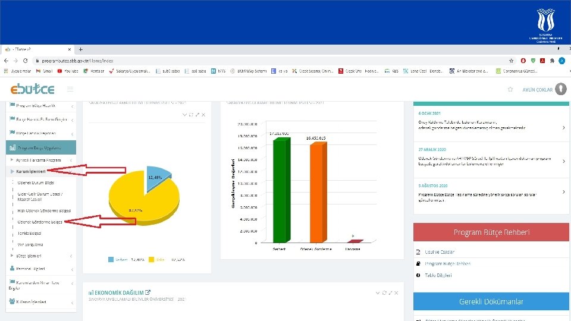Maximize the pie chart widget with expand icon
Image resolution: width=571 pixels, height=321 pixels.
pyautogui.click(x=197, y=115)
